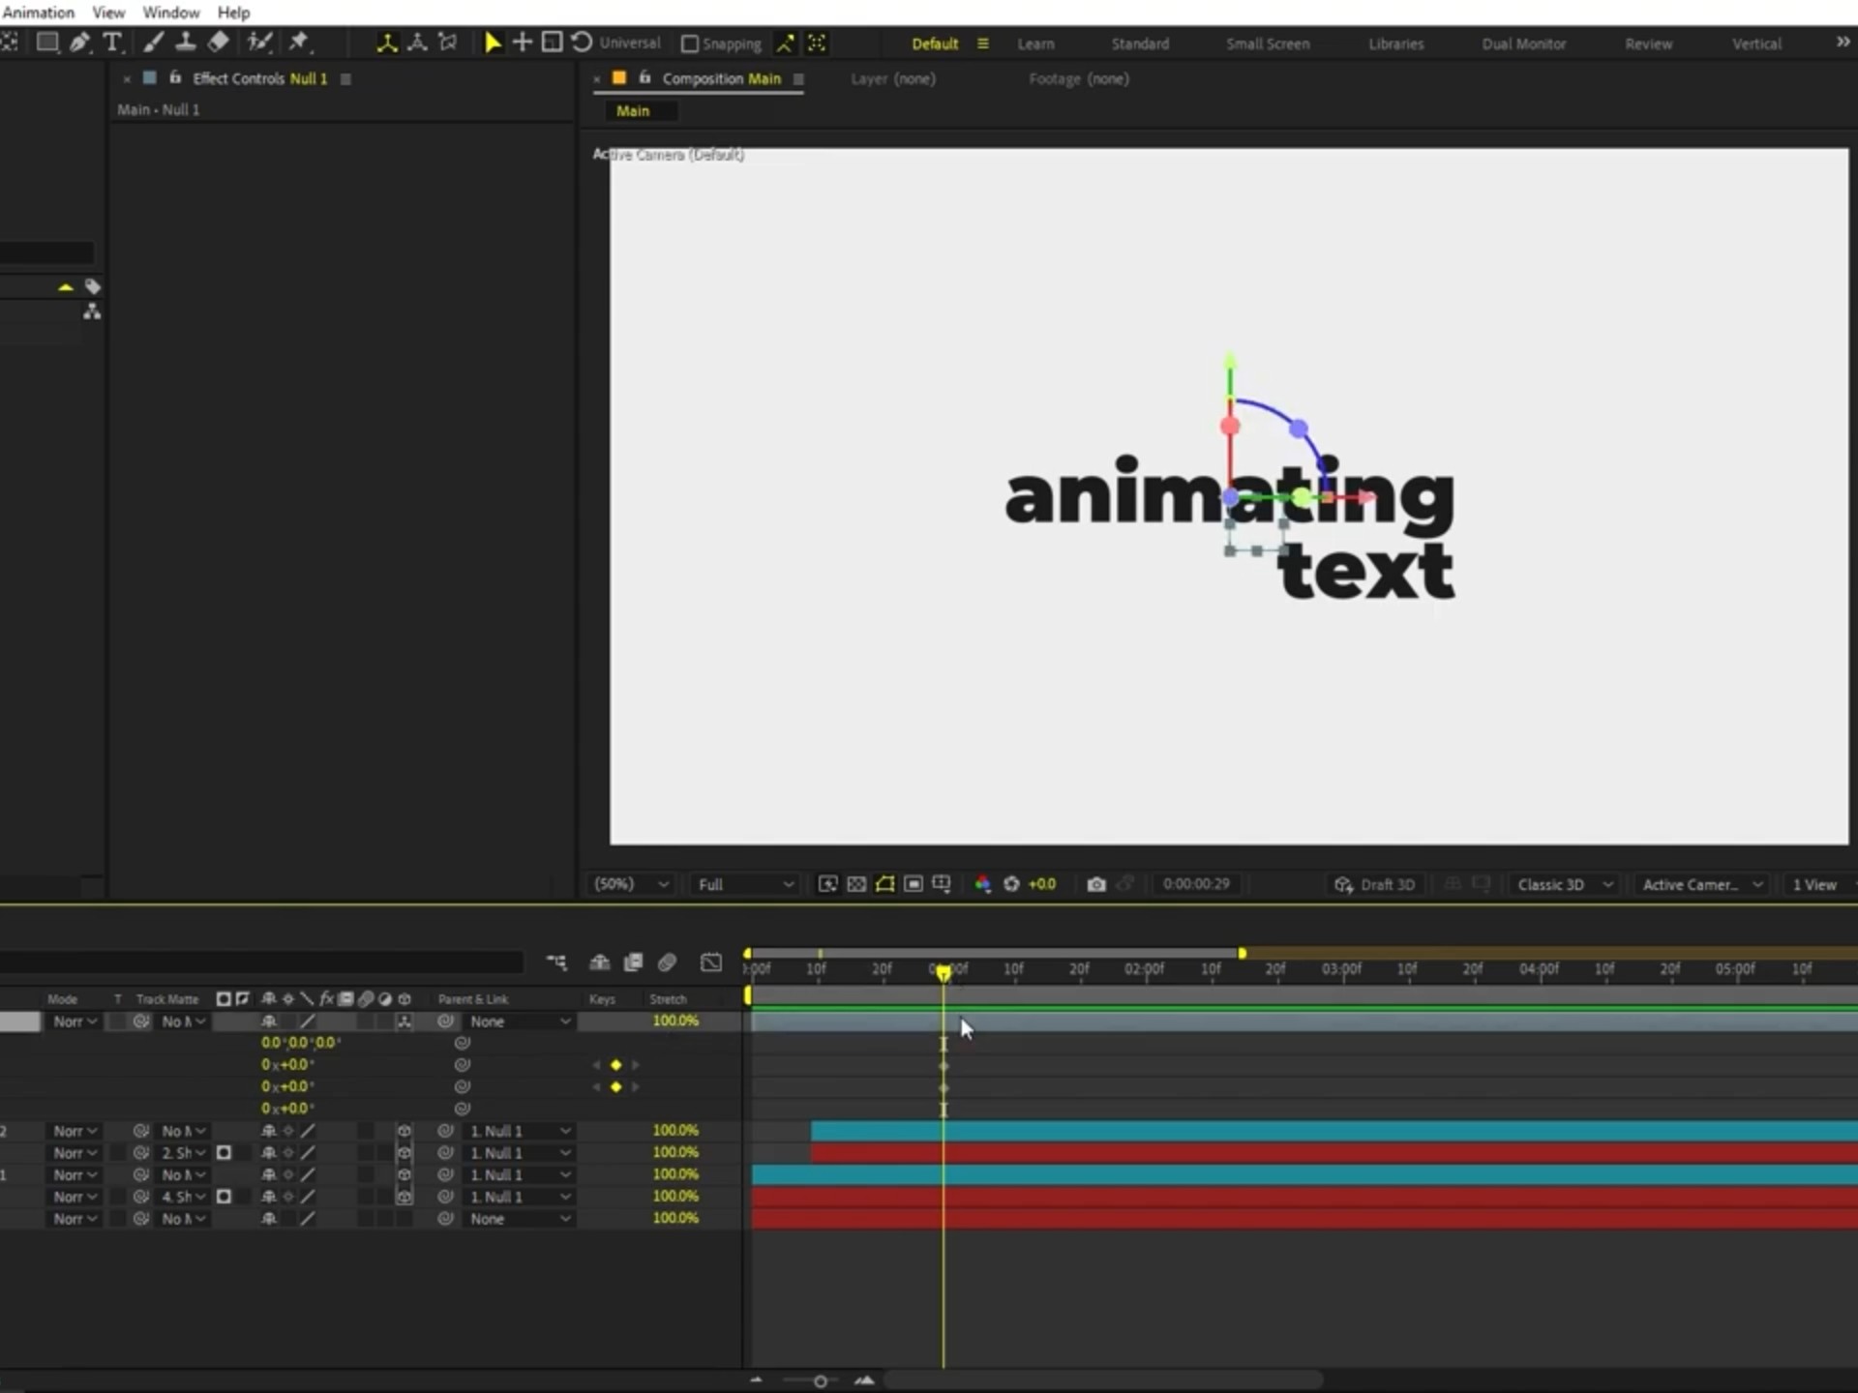Choose Local Axis mode icon
The height and width of the screenshot is (1393, 1858).
click(x=387, y=43)
